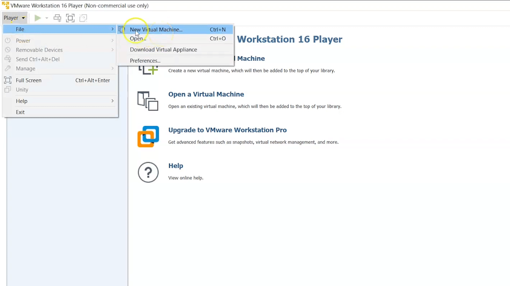This screenshot has height=286, width=510.
Task: Expand the Help submenu chevron
Action: coord(113,101)
